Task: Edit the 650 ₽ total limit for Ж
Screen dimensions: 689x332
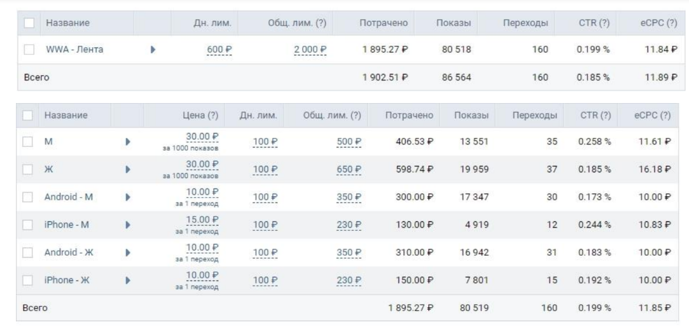Action: pos(348,169)
